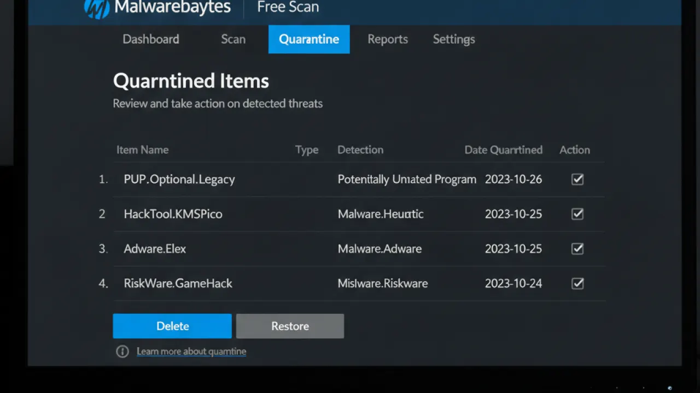Click the Free Scan title text
Screen dimensions: 700x393
[x=288, y=7]
